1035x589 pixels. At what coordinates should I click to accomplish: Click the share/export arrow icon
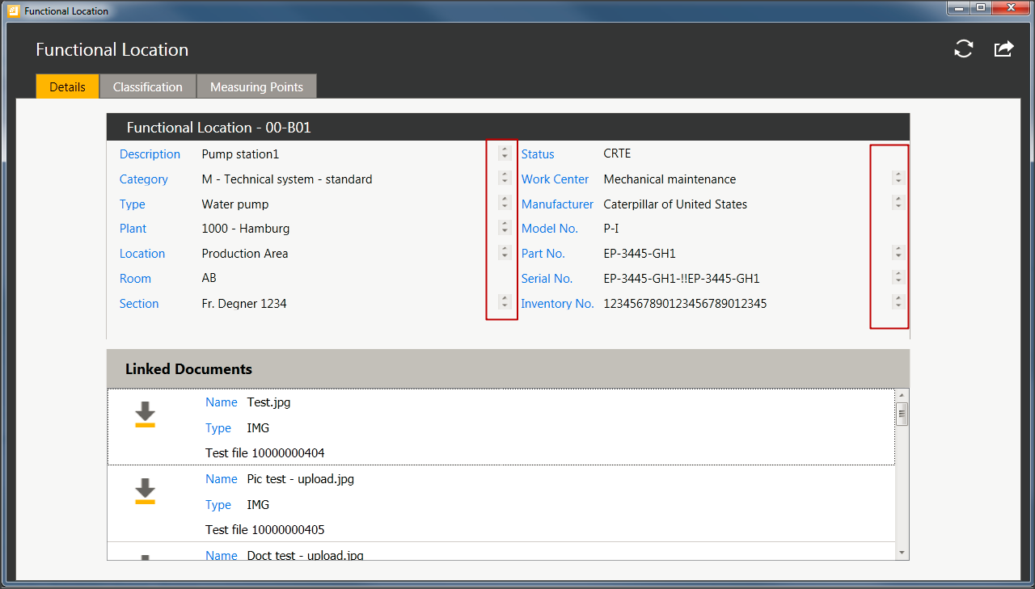click(x=1003, y=49)
